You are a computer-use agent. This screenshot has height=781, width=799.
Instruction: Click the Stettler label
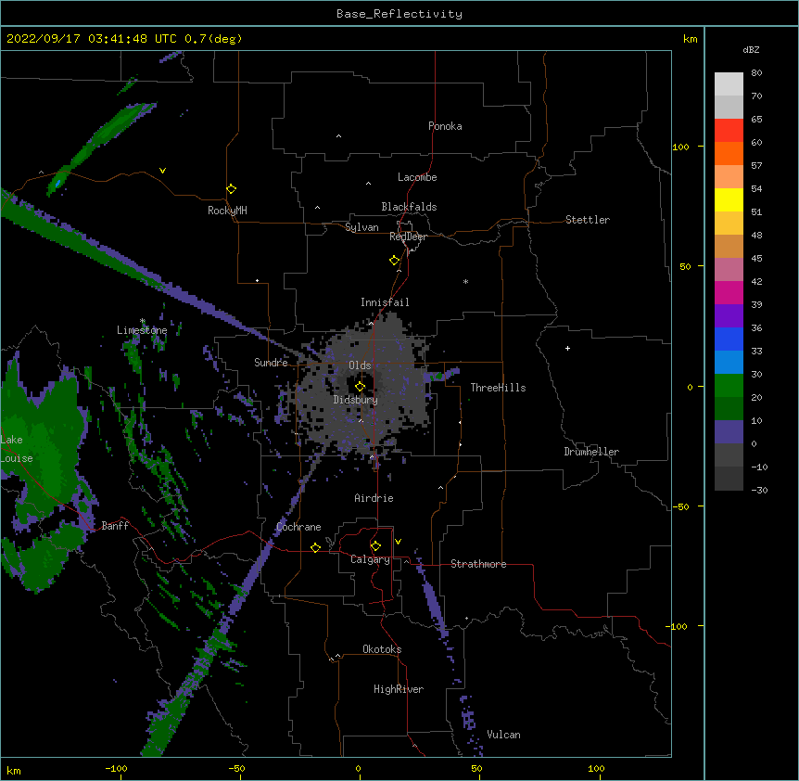[588, 220]
